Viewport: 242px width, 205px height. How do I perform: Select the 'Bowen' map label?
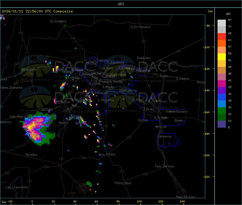(179, 120)
